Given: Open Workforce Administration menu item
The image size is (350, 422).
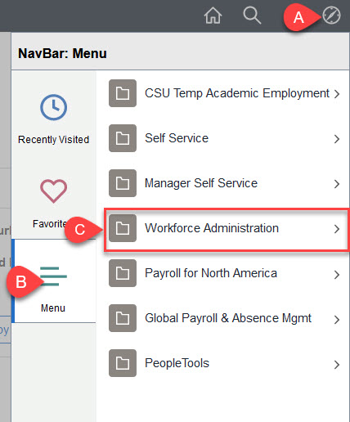Looking at the screenshot, I should [x=227, y=229].
